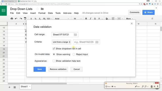Open the Insert menu
This screenshot has height=91, width=162.
[33, 13]
